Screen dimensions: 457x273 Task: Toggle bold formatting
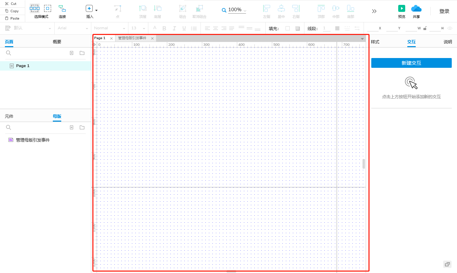164,28
